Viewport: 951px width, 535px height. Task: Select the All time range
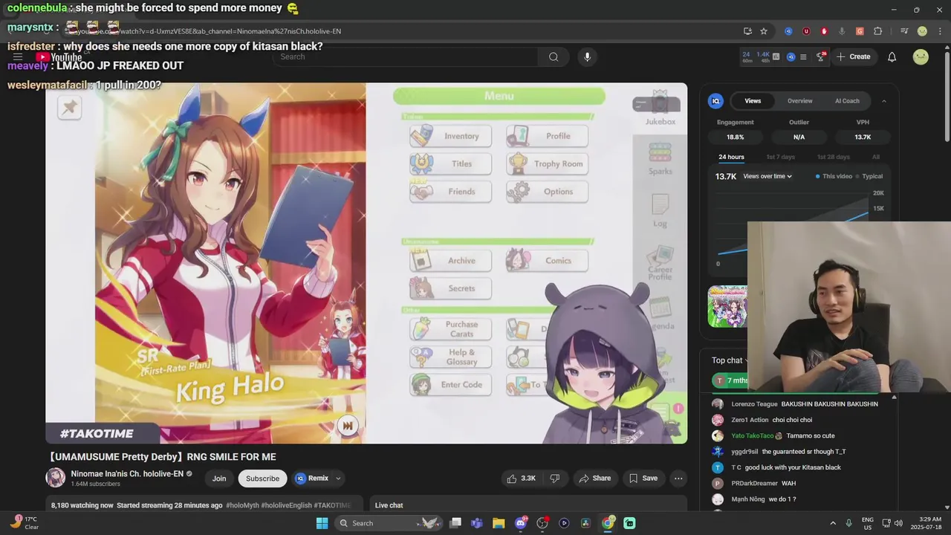(x=876, y=157)
